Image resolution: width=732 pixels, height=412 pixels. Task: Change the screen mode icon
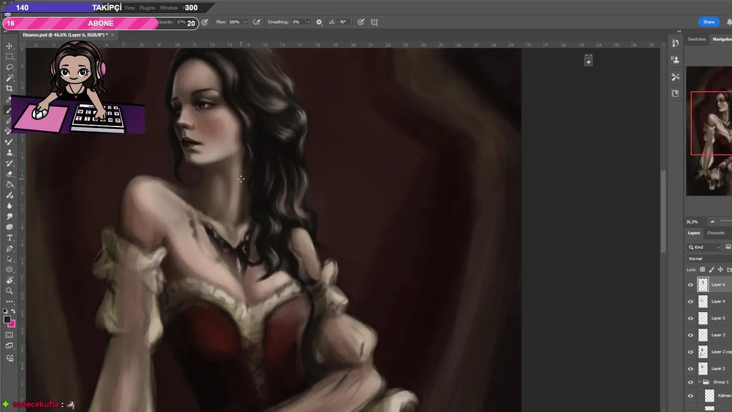click(9, 346)
